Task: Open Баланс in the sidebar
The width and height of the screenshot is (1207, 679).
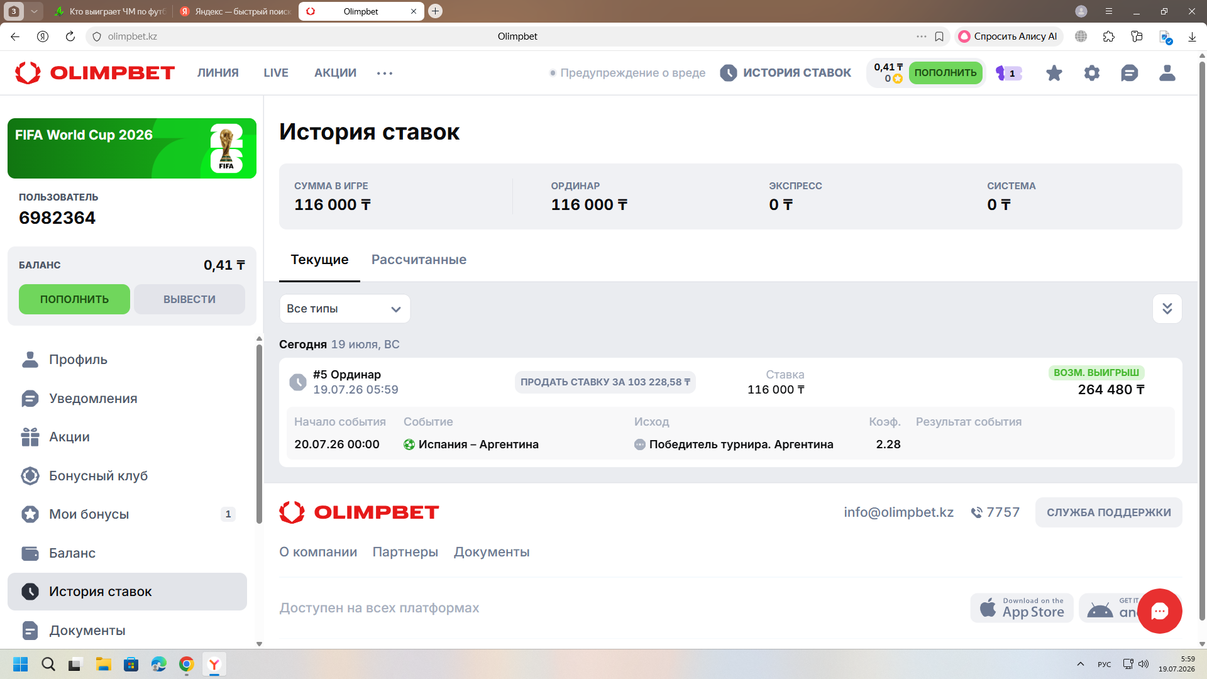Action: 127,553
